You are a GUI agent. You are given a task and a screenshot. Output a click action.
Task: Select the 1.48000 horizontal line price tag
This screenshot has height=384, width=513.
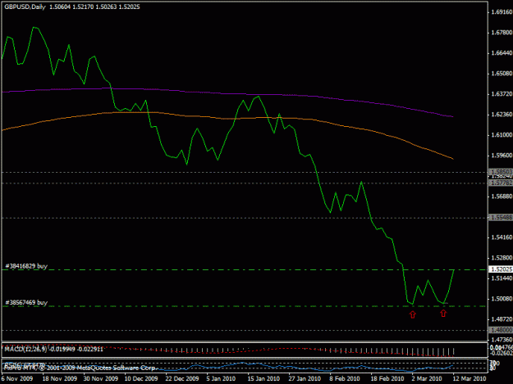click(501, 330)
